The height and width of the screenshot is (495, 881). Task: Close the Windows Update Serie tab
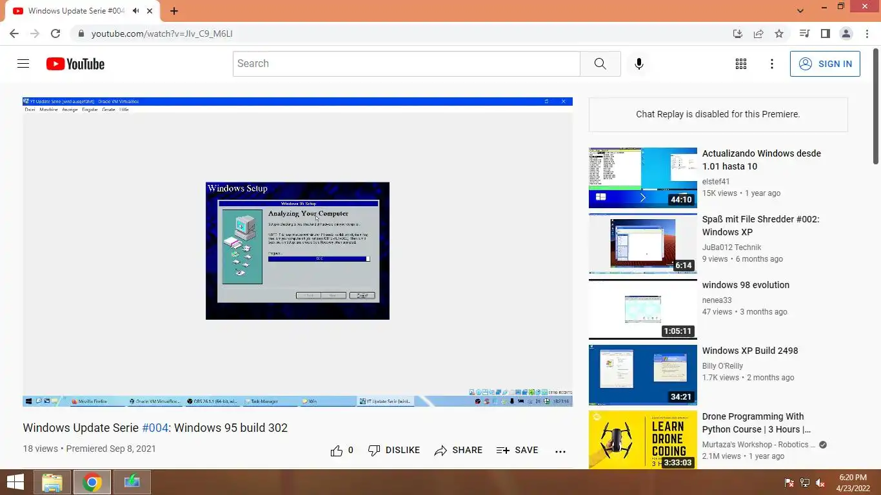click(x=151, y=11)
